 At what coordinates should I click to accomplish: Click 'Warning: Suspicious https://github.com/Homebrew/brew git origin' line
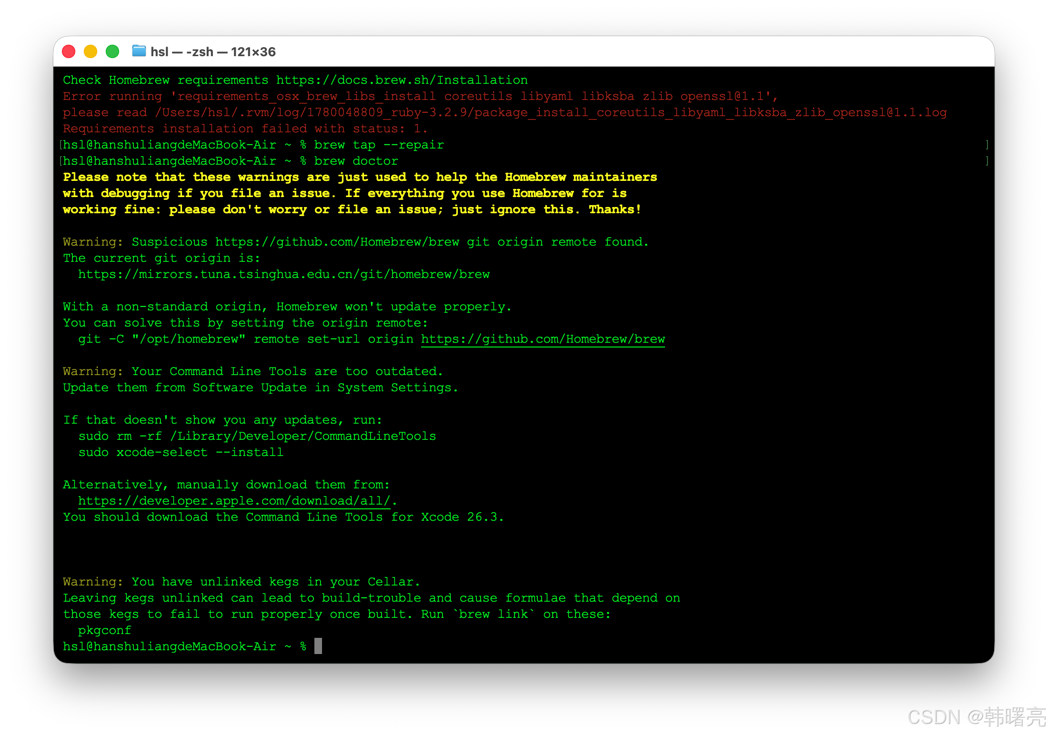[x=356, y=242]
